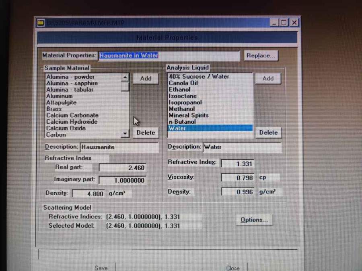Maximize the material properties window

(x=284, y=23)
